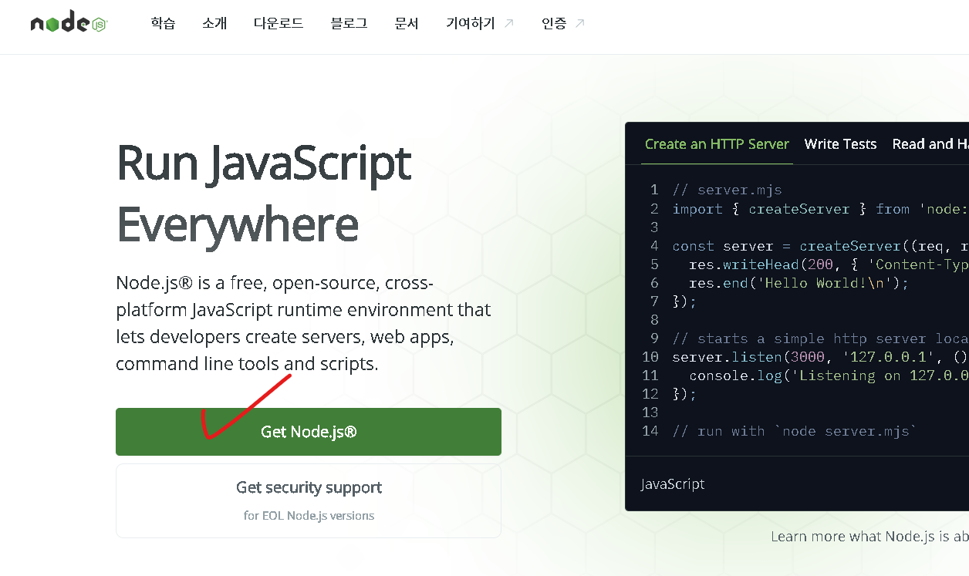
Task: Switch to the Read and Ha… tab
Action: coord(929,144)
